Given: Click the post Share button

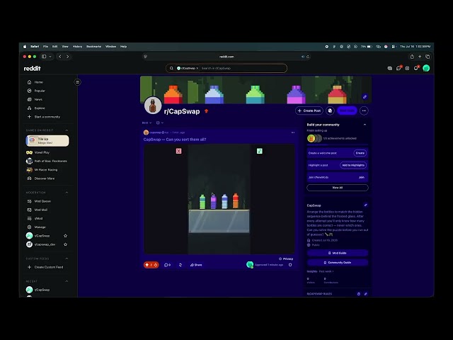Looking at the screenshot, I should [196, 265].
